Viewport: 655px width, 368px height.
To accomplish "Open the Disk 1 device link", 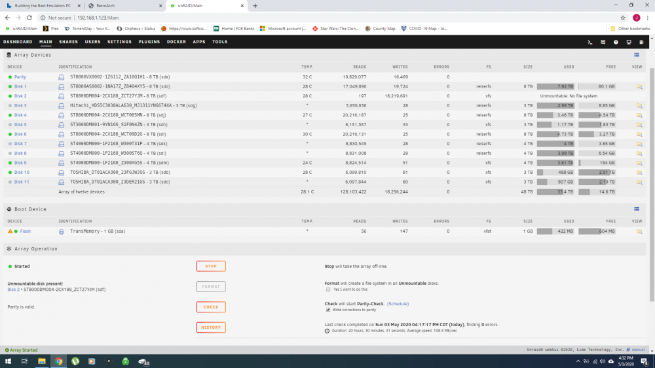I will pyautogui.click(x=20, y=87).
